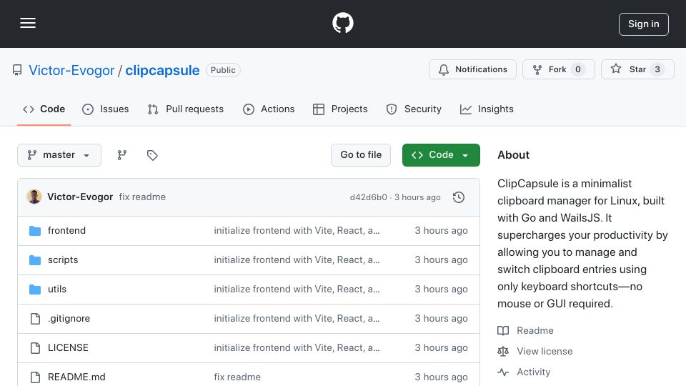Select the Code tab
Image resolution: width=686 pixels, height=386 pixels.
coord(44,109)
